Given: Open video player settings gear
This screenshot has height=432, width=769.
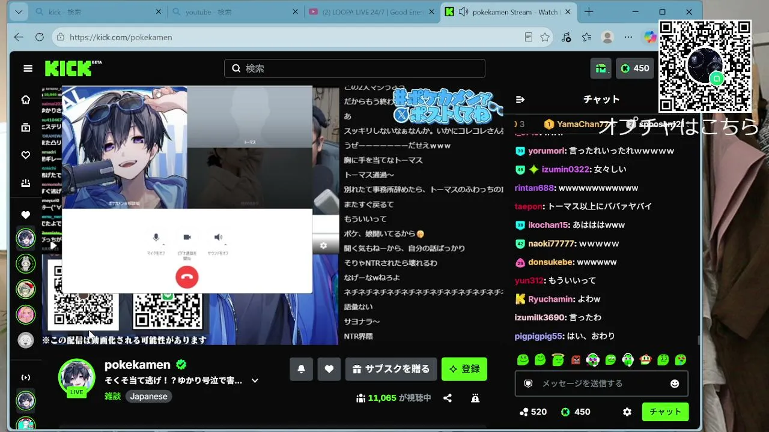Looking at the screenshot, I should [x=323, y=245].
